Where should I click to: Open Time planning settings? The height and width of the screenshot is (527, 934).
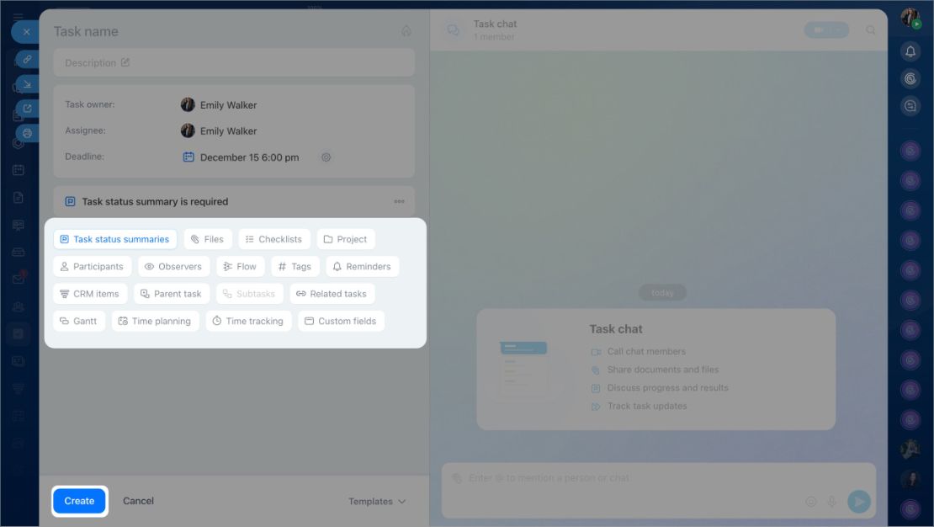pyautogui.click(x=155, y=322)
